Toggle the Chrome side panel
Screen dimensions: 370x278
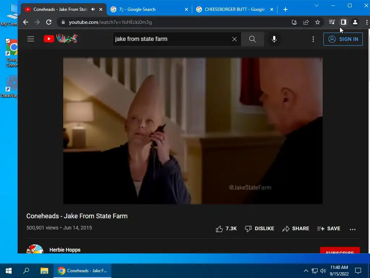click(x=344, y=22)
